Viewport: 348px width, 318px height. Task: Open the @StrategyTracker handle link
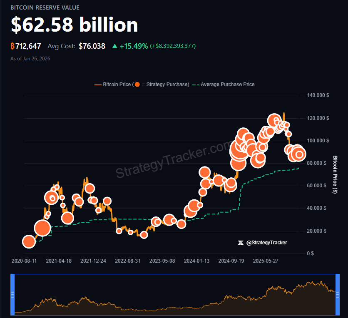(x=266, y=243)
